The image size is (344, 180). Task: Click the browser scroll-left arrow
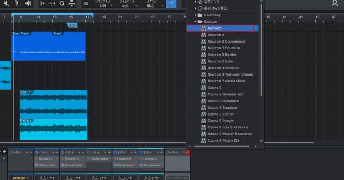click(x=190, y=146)
